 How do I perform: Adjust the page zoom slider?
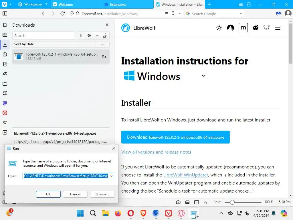click(x=243, y=202)
